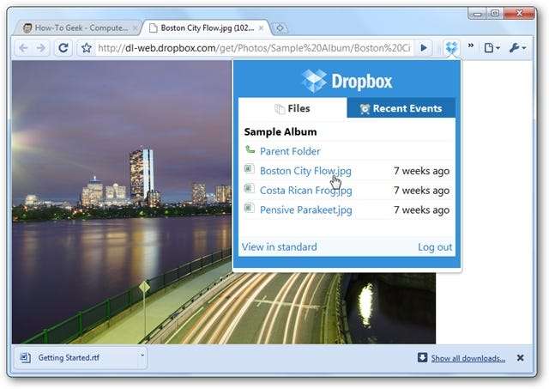The height and width of the screenshot is (389, 549).
Task: Open Costa Rican Frog.jpg file
Action: [x=305, y=191]
